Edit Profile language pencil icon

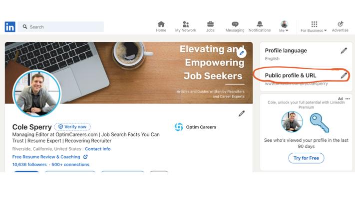344,51
